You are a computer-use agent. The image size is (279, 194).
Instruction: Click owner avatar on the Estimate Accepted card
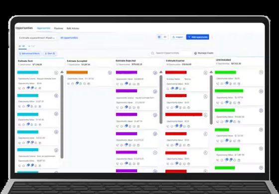tap(110, 73)
